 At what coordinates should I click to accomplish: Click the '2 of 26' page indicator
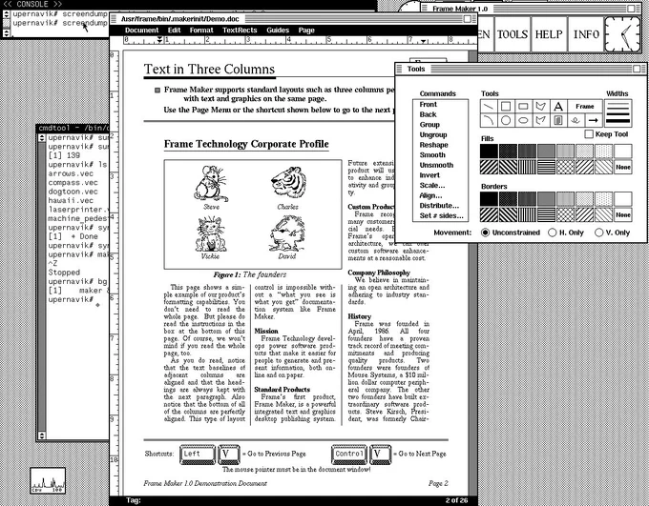pyautogui.click(x=456, y=500)
